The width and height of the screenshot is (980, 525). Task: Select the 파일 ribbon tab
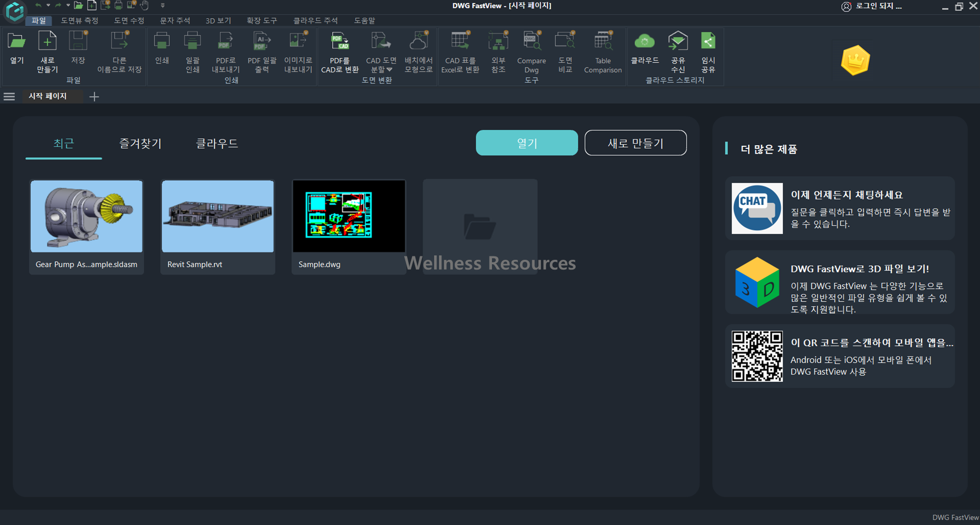click(39, 21)
